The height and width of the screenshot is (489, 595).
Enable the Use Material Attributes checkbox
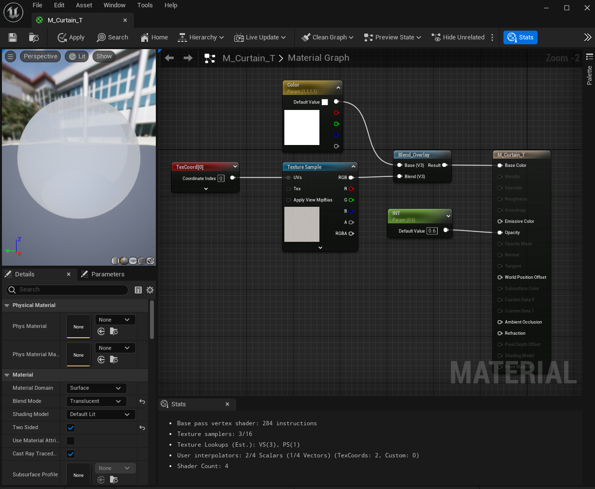[x=71, y=441]
